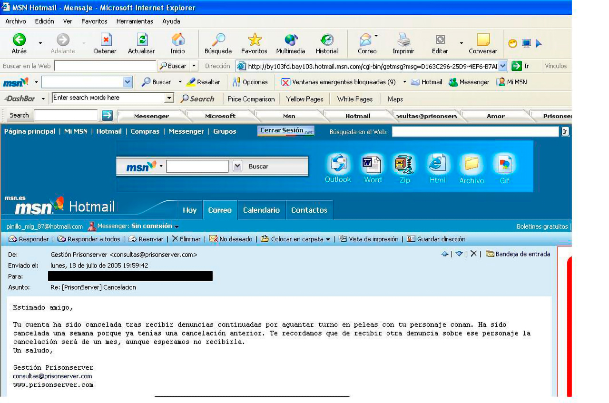Expand the DashBar search words dropdown
609x403 pixels.
point(169,98)
